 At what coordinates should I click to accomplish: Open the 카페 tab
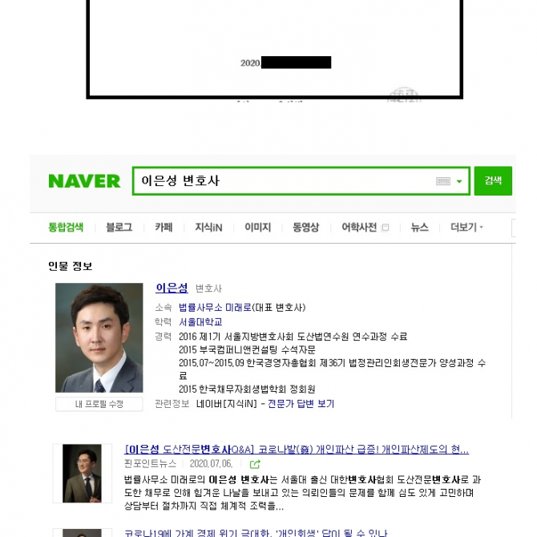[x=164, y=227]
